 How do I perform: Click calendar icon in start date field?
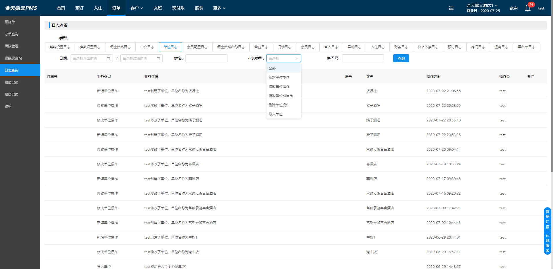pos(108,58)
